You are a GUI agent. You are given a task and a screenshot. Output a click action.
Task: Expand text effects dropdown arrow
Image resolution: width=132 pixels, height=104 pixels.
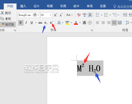click(x=63, y=23)
